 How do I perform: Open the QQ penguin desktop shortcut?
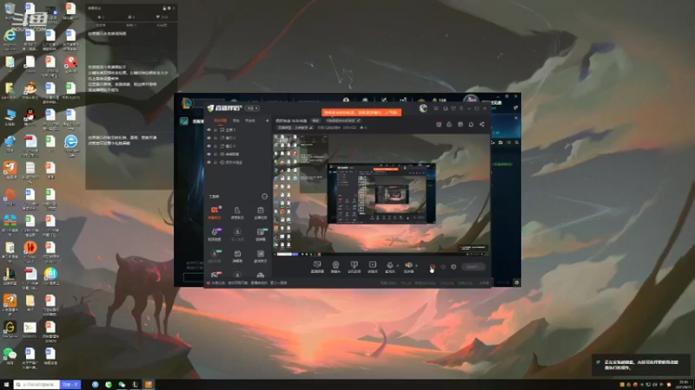(30, 118)
